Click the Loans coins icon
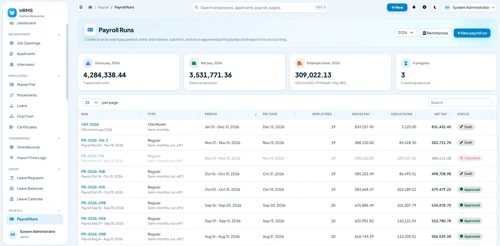This screenshot has width=500, height=246. pos(12,106)
